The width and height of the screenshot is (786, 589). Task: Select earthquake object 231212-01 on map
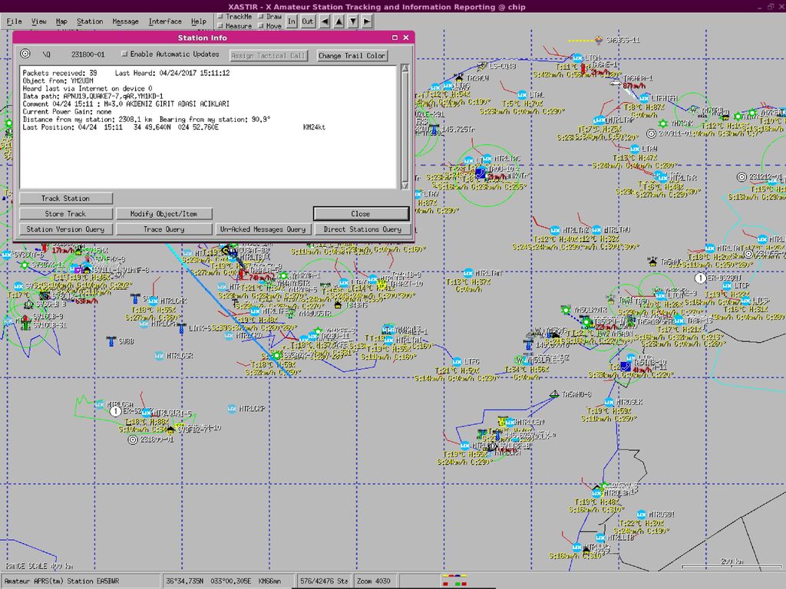[x=742, y=177]
